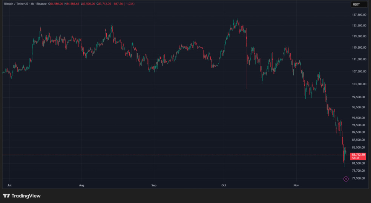Open the USDT currency dropdown

(359, 4)
